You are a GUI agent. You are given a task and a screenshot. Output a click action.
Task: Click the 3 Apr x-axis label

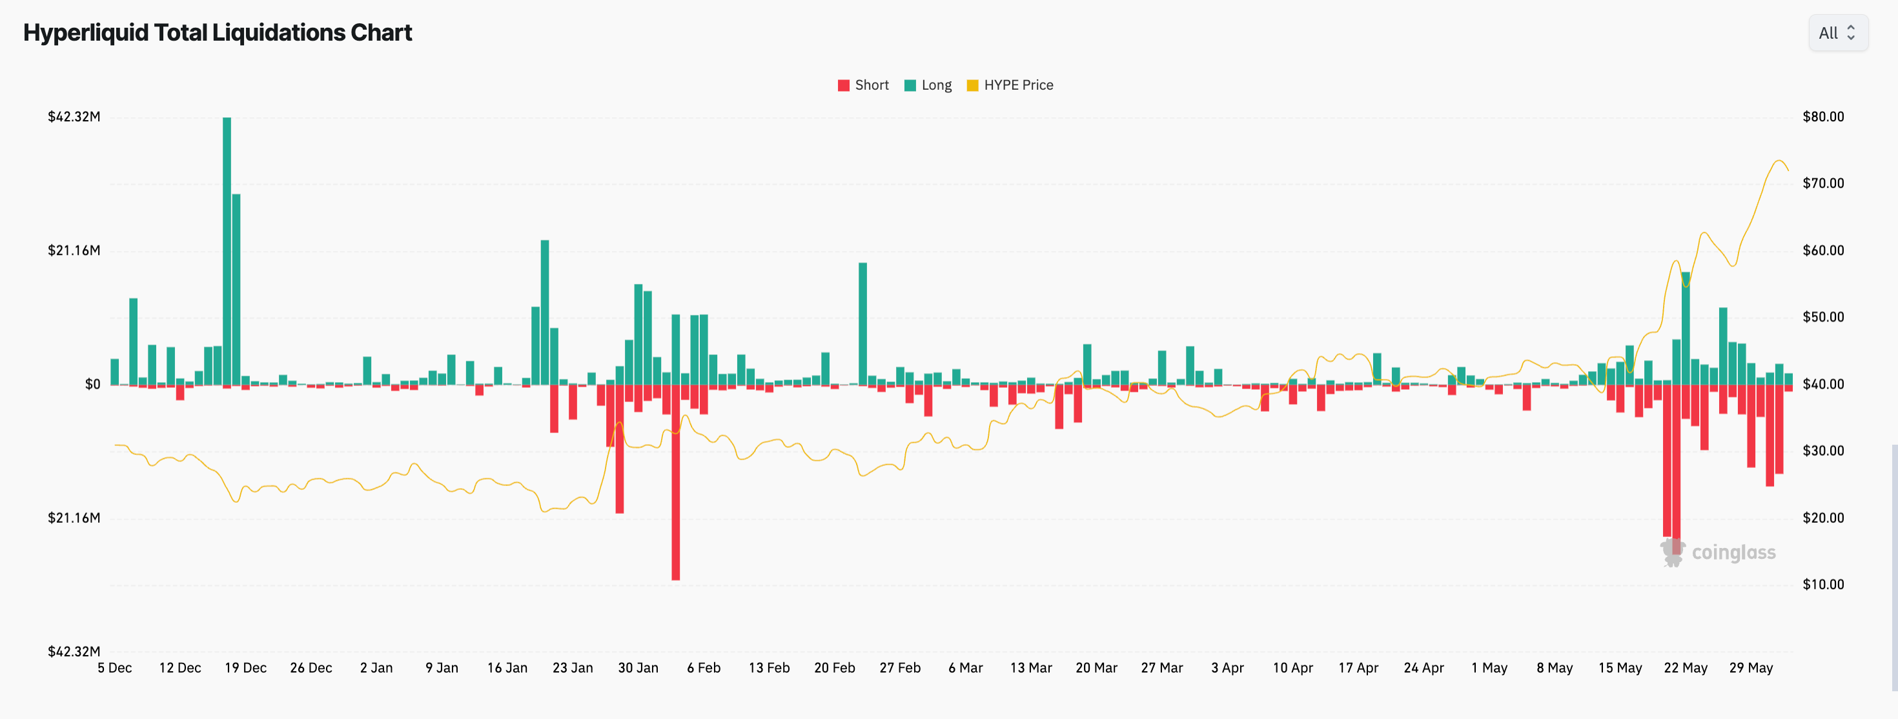(1227, 668)
